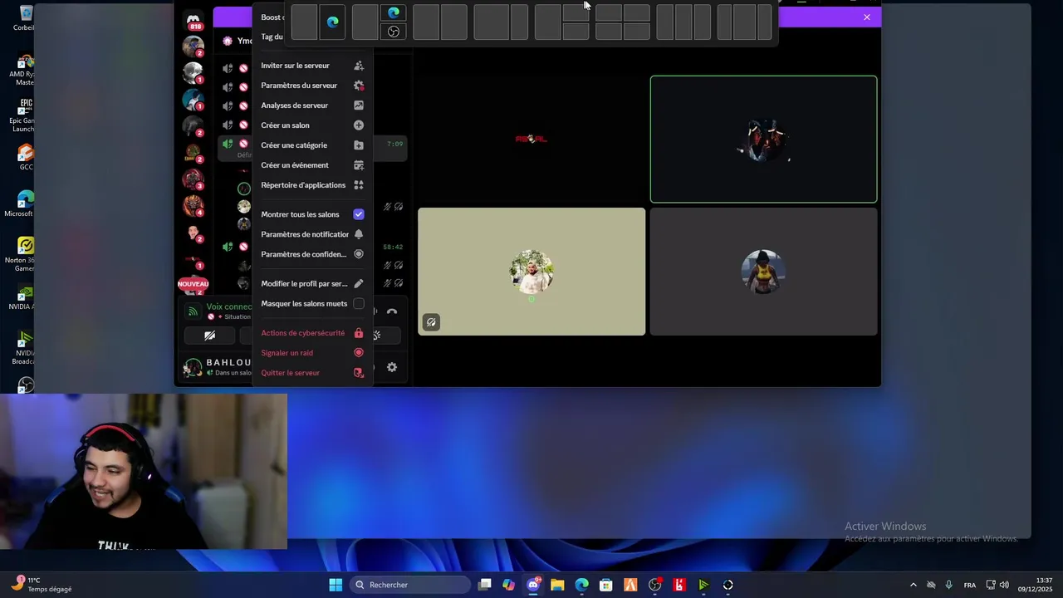Screen dimensions: 1063x598
Task: Click the tray microphone icon
Action: click(x=948, y=585)
